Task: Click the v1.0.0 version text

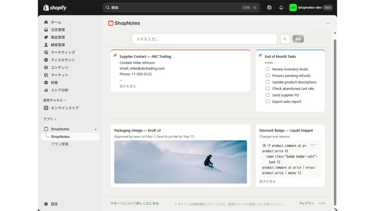Action: (322, 203)
